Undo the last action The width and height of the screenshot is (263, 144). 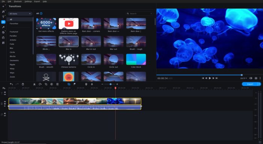coord(11,84)
